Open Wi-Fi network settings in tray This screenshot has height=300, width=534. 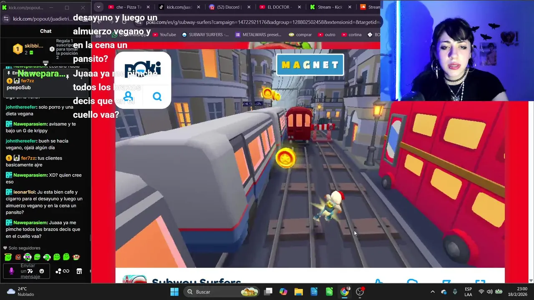click(481, 292)
